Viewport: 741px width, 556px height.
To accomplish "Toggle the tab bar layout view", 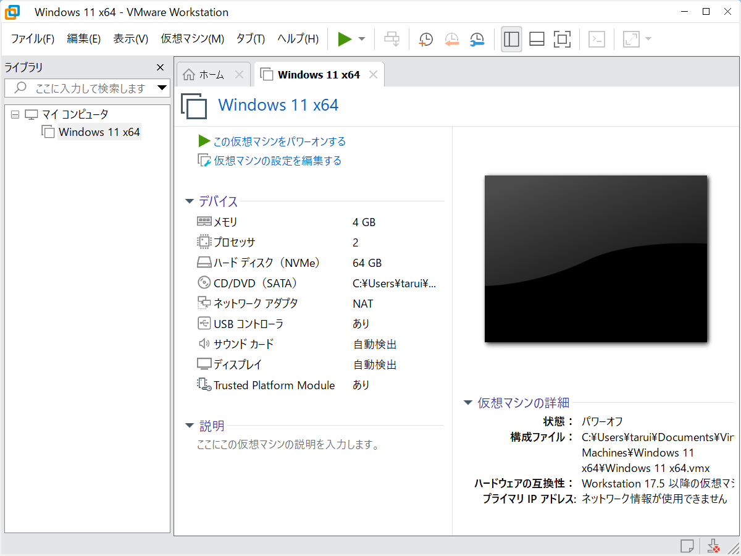I will point(536,38).
